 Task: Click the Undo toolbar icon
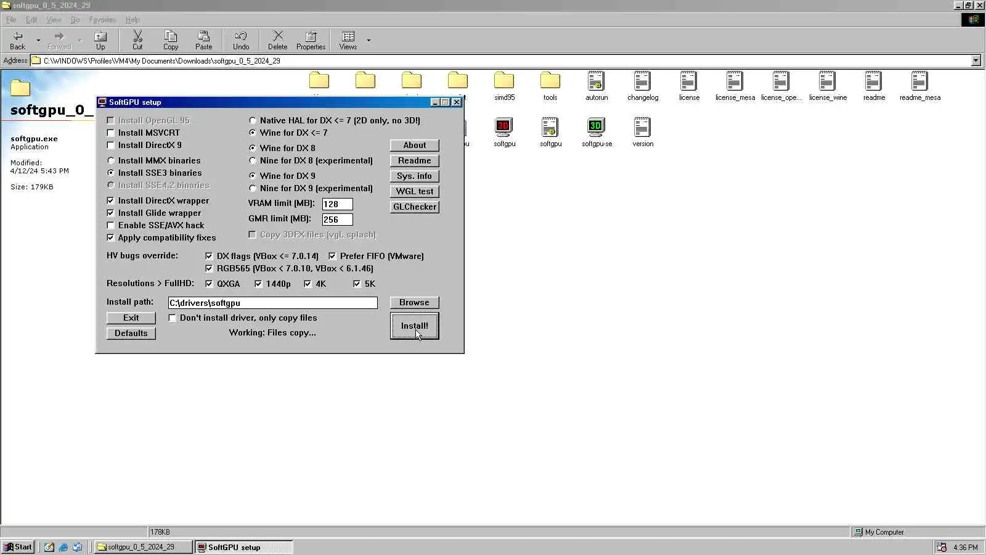[x=241, y=40]
